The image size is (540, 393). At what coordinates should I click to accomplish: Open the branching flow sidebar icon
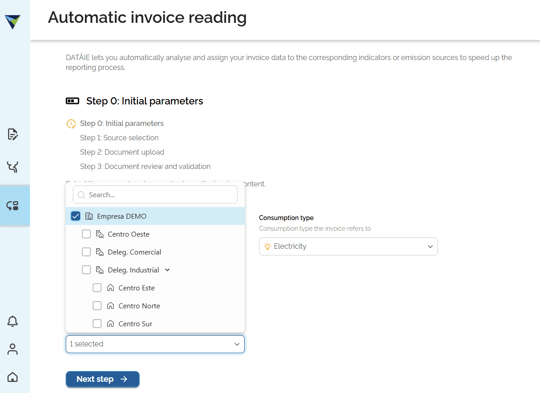click(x=13, y=167)
